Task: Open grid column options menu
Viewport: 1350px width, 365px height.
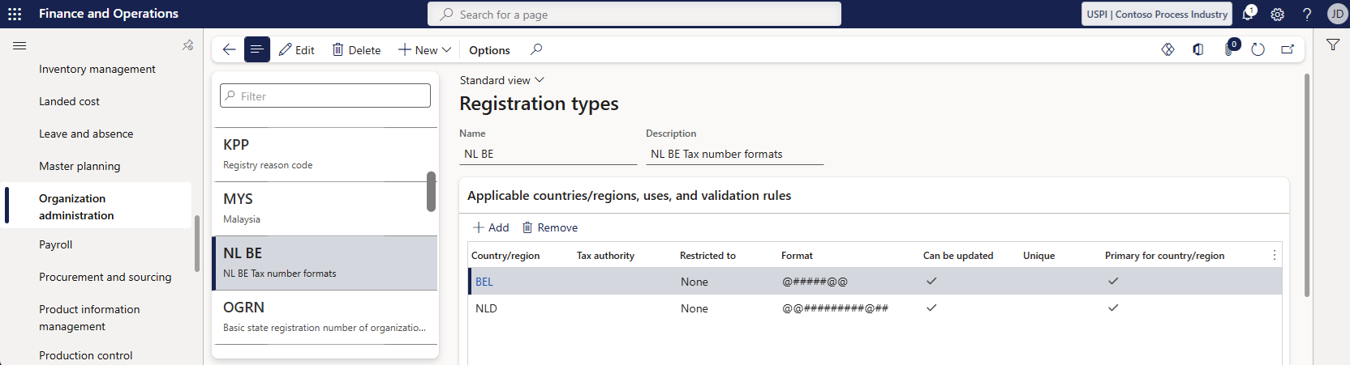Action: click(x=1274, y=255)
